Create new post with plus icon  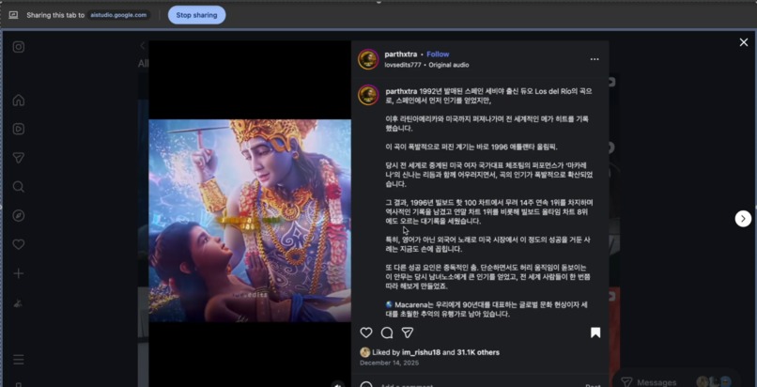pyautogui.click(x=19, y=273)
